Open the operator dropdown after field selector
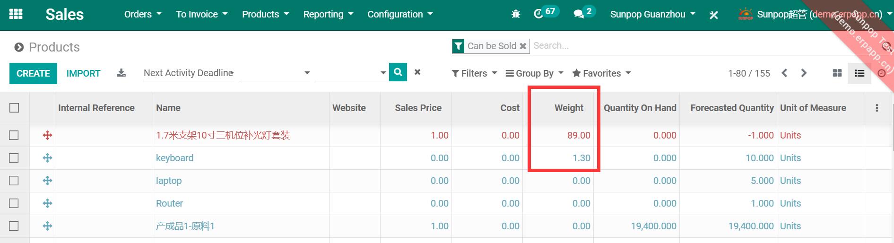 click(x=275, y=73)
